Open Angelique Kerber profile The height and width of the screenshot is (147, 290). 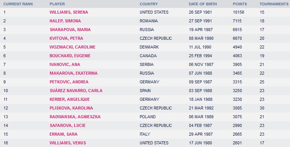click(70, 99)
